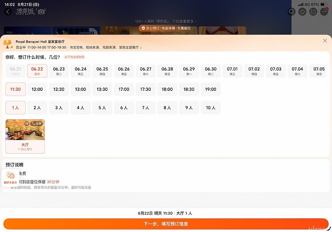Go back with the left arrow icon

click(x=8, y=12)
